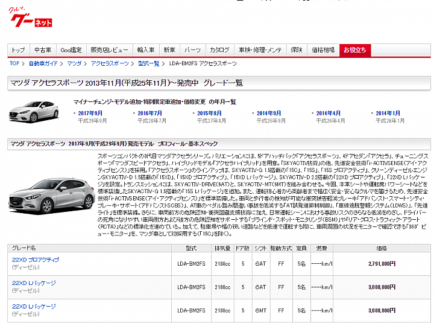Click the 燃費 column header
The image size is (434, 323).
coord(322,248)
